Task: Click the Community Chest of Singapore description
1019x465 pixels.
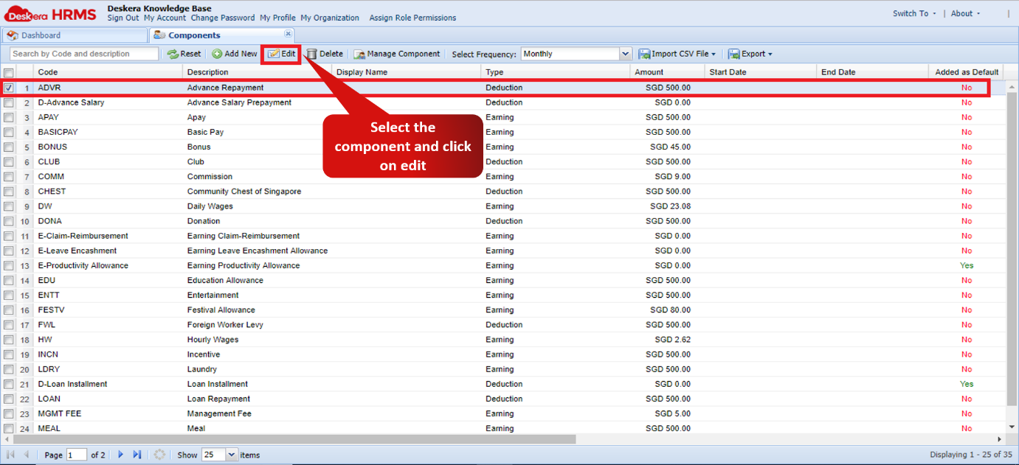Action: tap(244, 192)
